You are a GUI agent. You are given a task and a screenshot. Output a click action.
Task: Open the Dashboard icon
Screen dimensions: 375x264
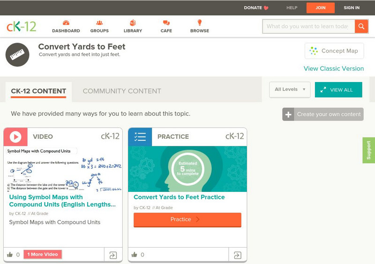pyautogui.click(x=66, y=23)
